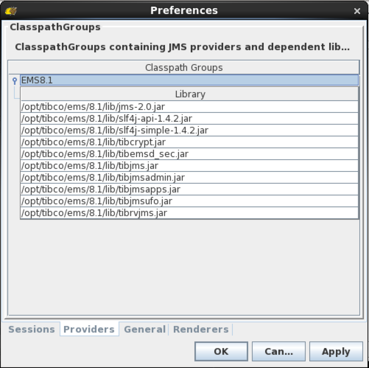369x368 pixels.
Task: Select the tibrvjms.jar library row
Action: [189, 213]
